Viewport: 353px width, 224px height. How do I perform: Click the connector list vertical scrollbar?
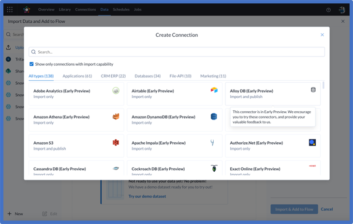[324, 85]
